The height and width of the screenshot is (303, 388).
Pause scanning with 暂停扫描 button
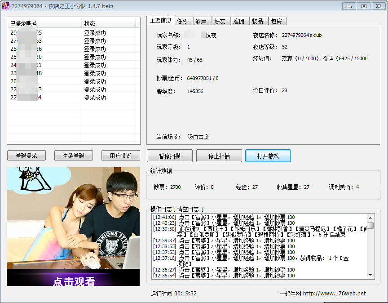point(169,156)
